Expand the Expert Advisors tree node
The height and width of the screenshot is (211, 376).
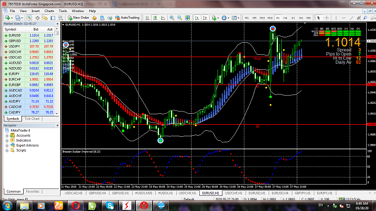7,146
